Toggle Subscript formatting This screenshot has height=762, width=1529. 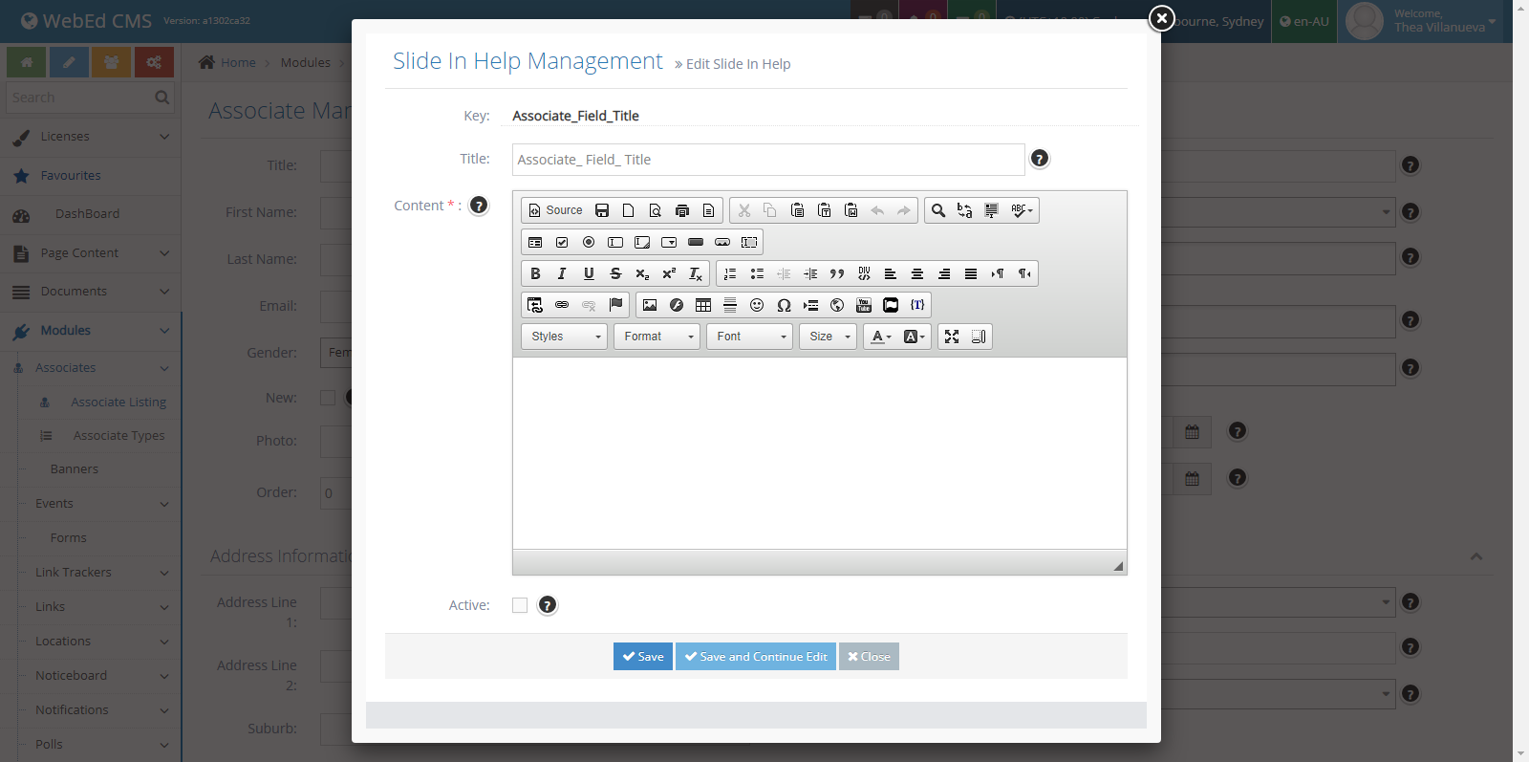(x=642, y=273)
